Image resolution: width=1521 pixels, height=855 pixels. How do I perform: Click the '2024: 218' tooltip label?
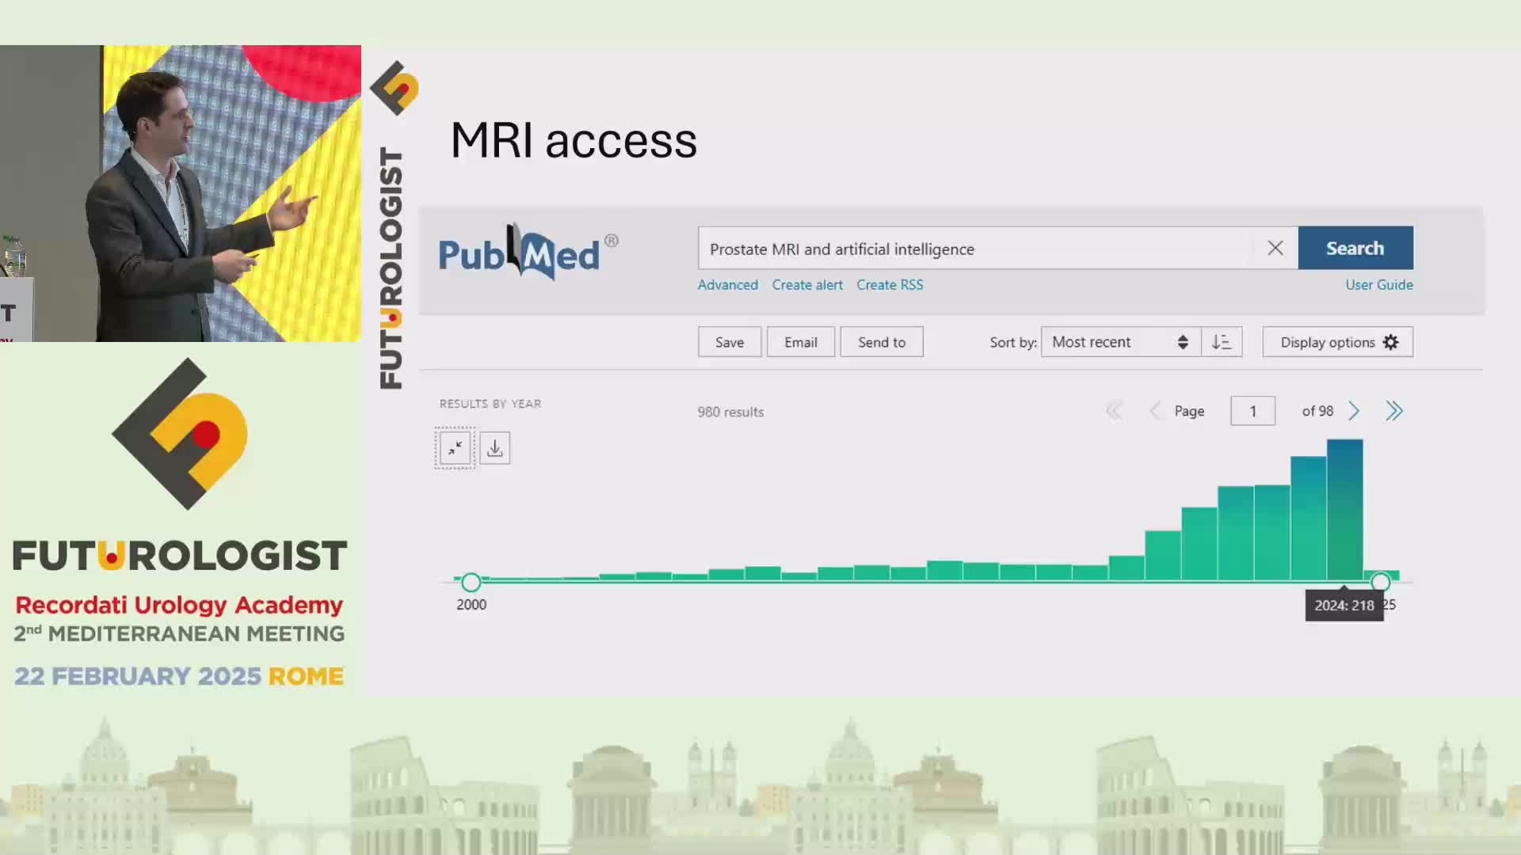point(1344,606)
